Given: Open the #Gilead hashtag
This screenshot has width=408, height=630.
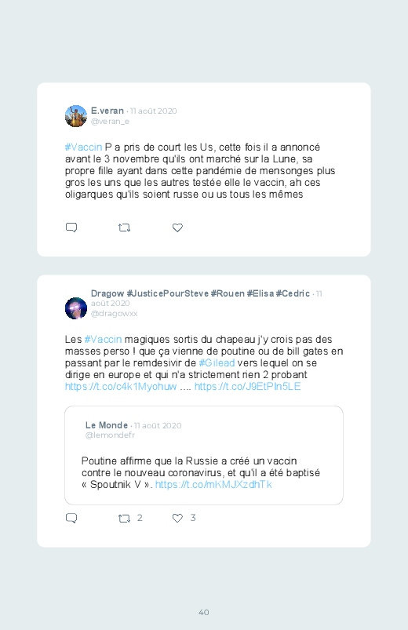Looking at the screenshot, I should click(x=217, y=362).
